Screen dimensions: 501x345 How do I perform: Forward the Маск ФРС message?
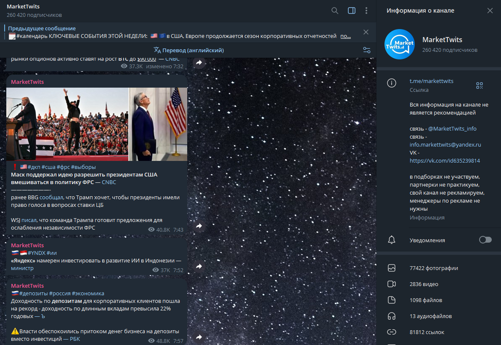tap(199, 226)
